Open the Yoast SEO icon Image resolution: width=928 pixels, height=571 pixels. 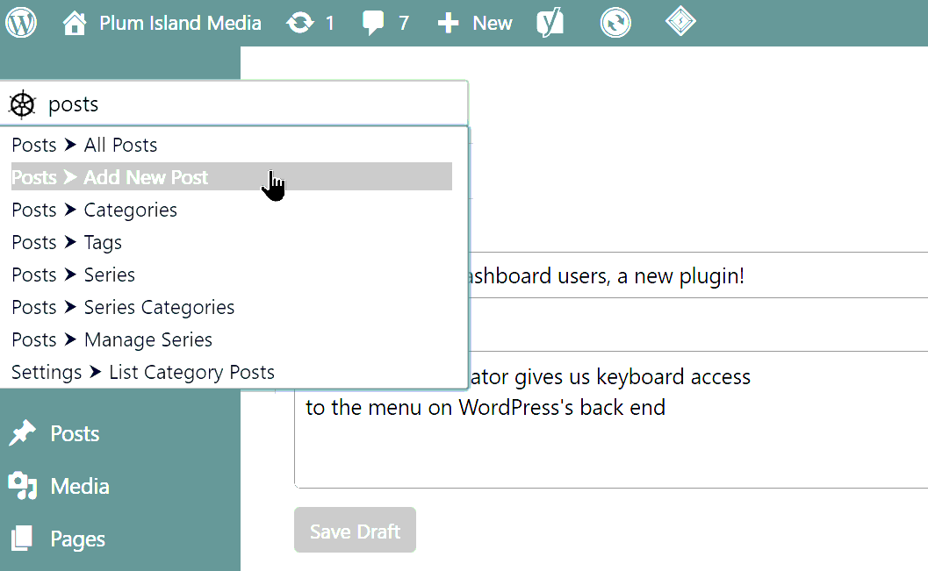click(550, 23)
